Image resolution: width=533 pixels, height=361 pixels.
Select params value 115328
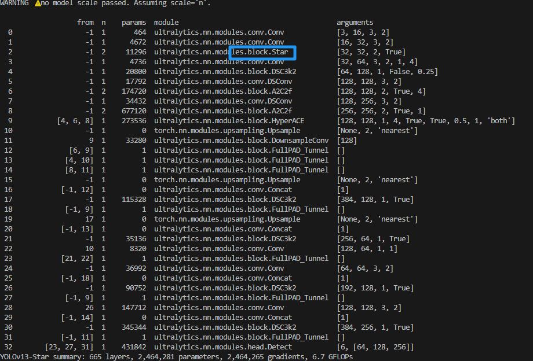pyautogui.click(x=134, y=200)
